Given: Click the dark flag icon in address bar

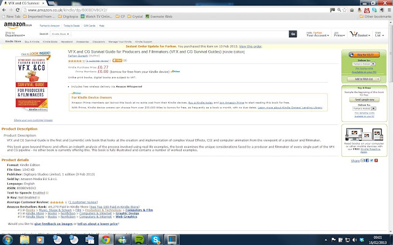Looking at the screenshot, I should tap(333, 10).
